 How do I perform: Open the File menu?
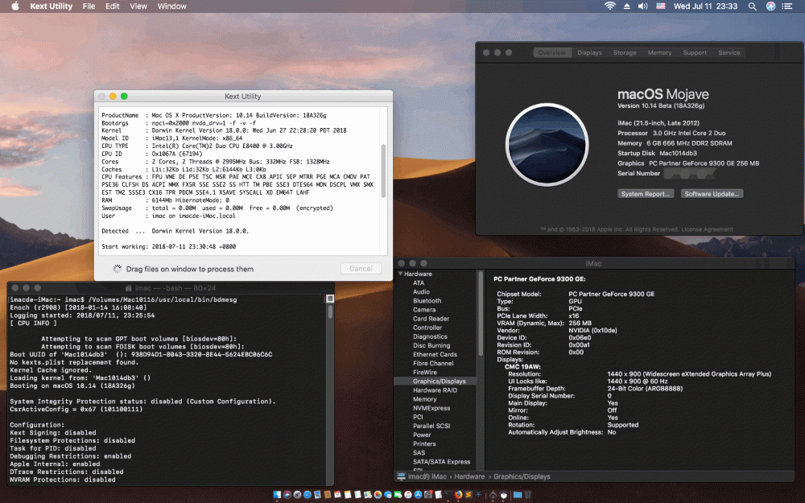click(x=89, y=6)
